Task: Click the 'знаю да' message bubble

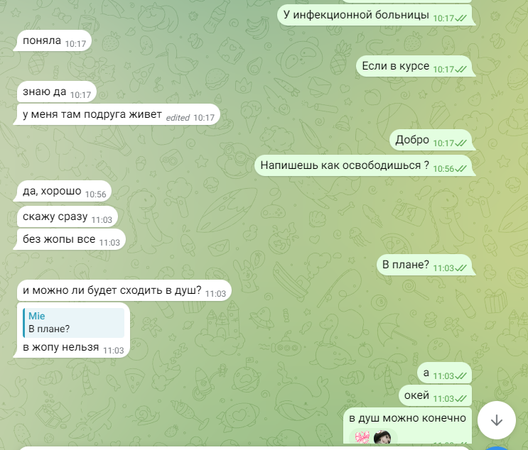Action: [57, 92]
